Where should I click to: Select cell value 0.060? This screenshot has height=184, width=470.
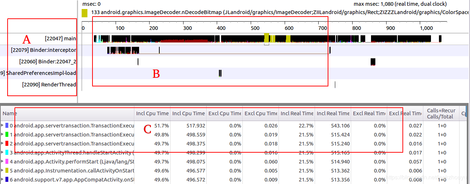(271, 162)
